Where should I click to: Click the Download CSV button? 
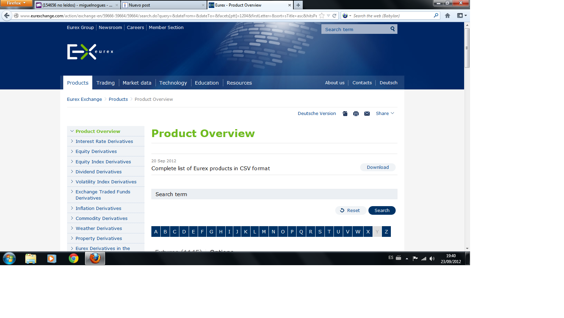click(378, 167)
